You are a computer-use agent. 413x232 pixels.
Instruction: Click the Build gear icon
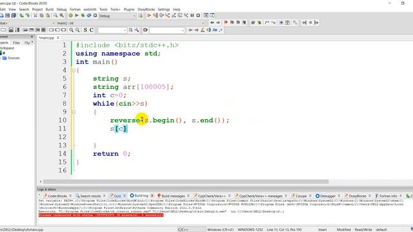tap(70, 15)
